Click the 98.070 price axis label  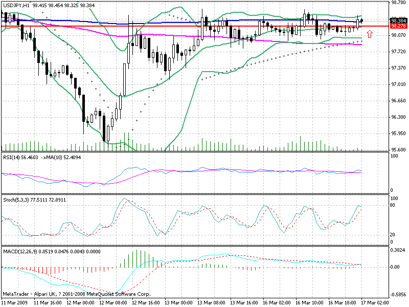point(399,35)
